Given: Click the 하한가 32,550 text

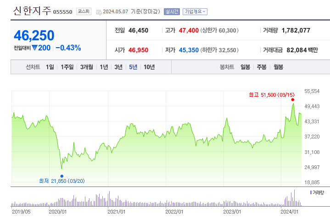Looking at the screenshot, I should click(x=219, y=50).
